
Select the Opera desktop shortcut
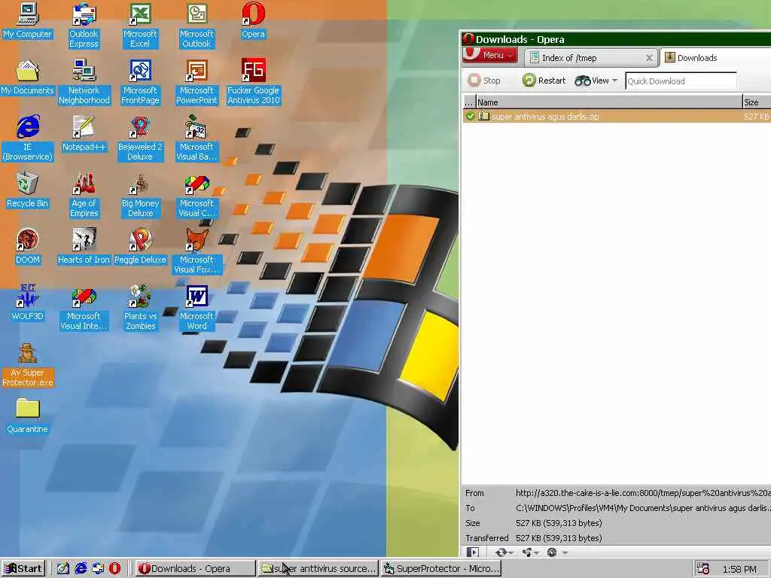(253, 20)
